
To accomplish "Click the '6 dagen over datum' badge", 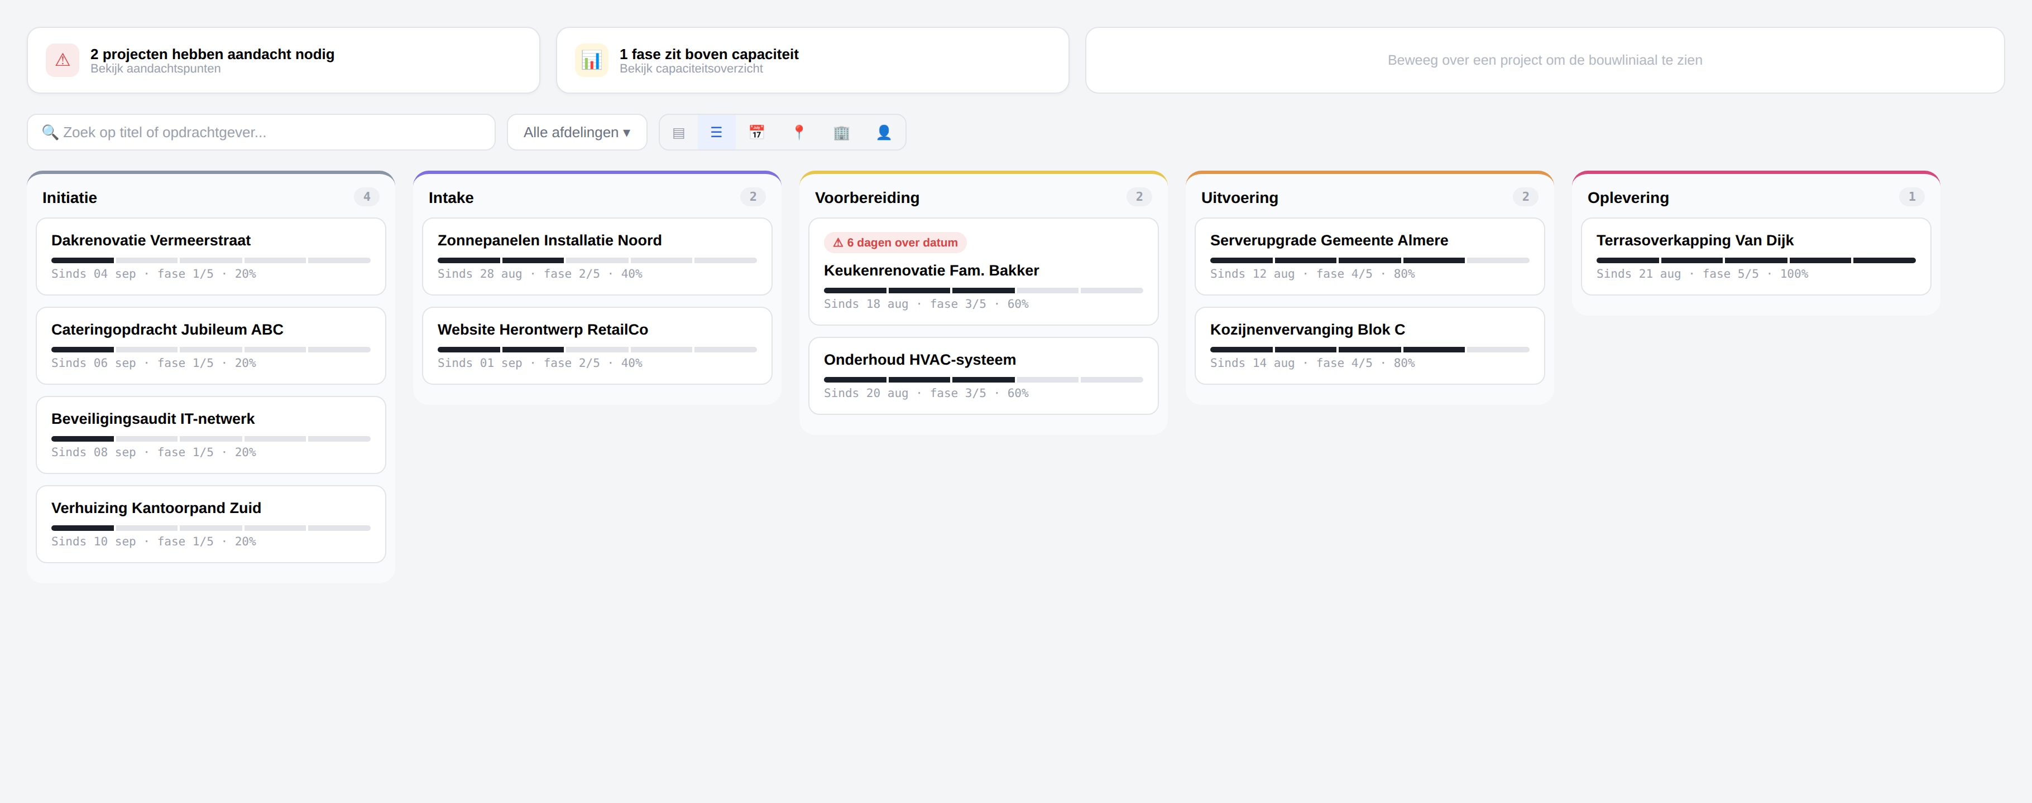I will click(895, 243).
